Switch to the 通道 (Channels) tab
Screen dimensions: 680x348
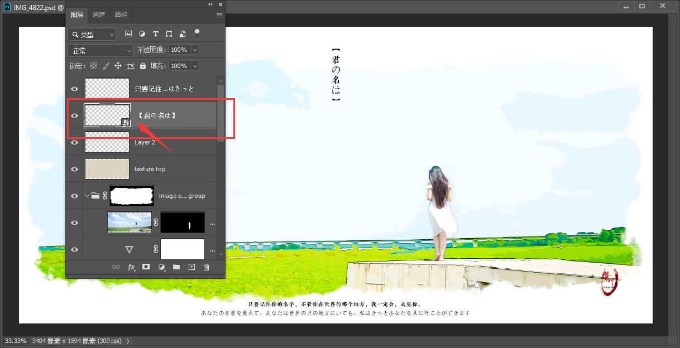click(x=99, y=14)
